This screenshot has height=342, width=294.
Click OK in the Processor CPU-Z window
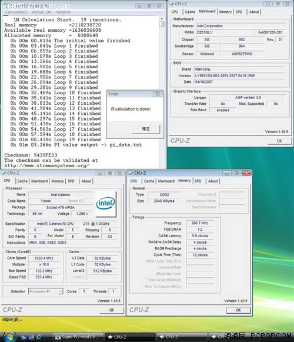coord(112,310)
